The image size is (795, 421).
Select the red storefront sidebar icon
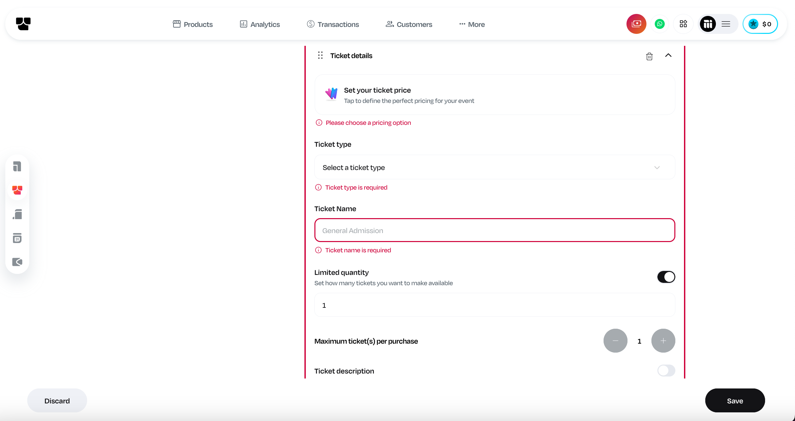click(x=17, y=190)
